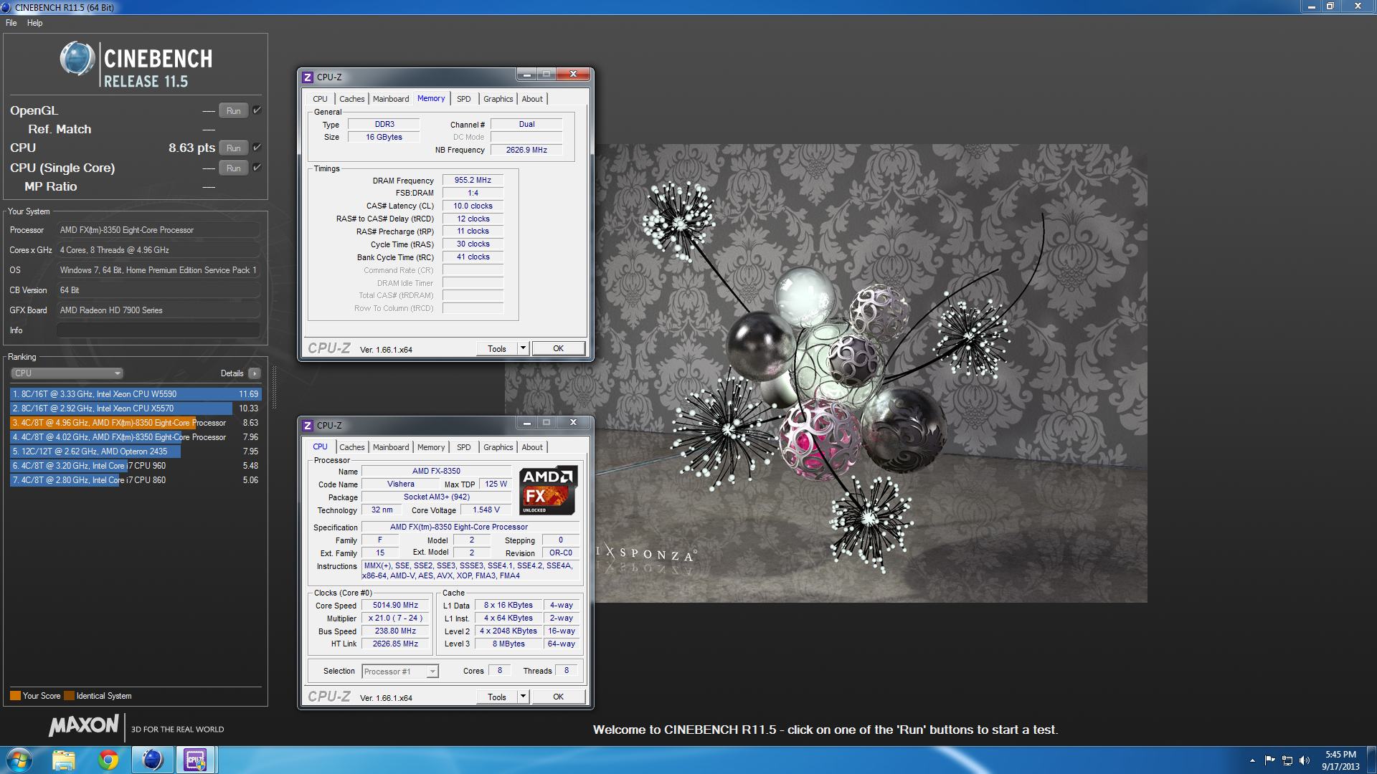Open CPU tab in upper CPU-Z window
The width and height of the screenshot is (1377, 774).
pyautogui.click(x=320, y=99)
